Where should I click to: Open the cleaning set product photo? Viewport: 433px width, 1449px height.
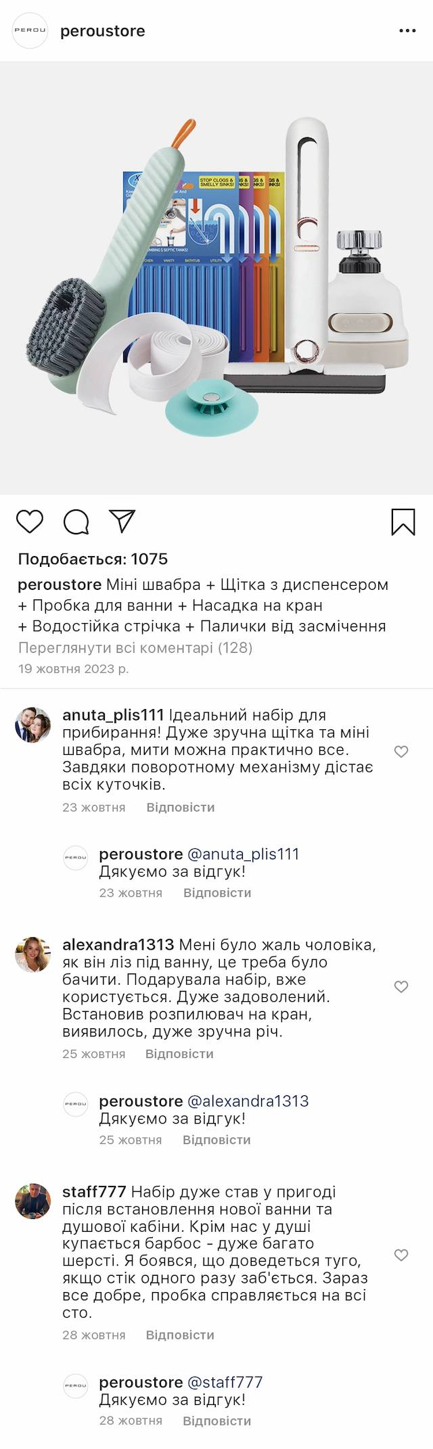216,277
